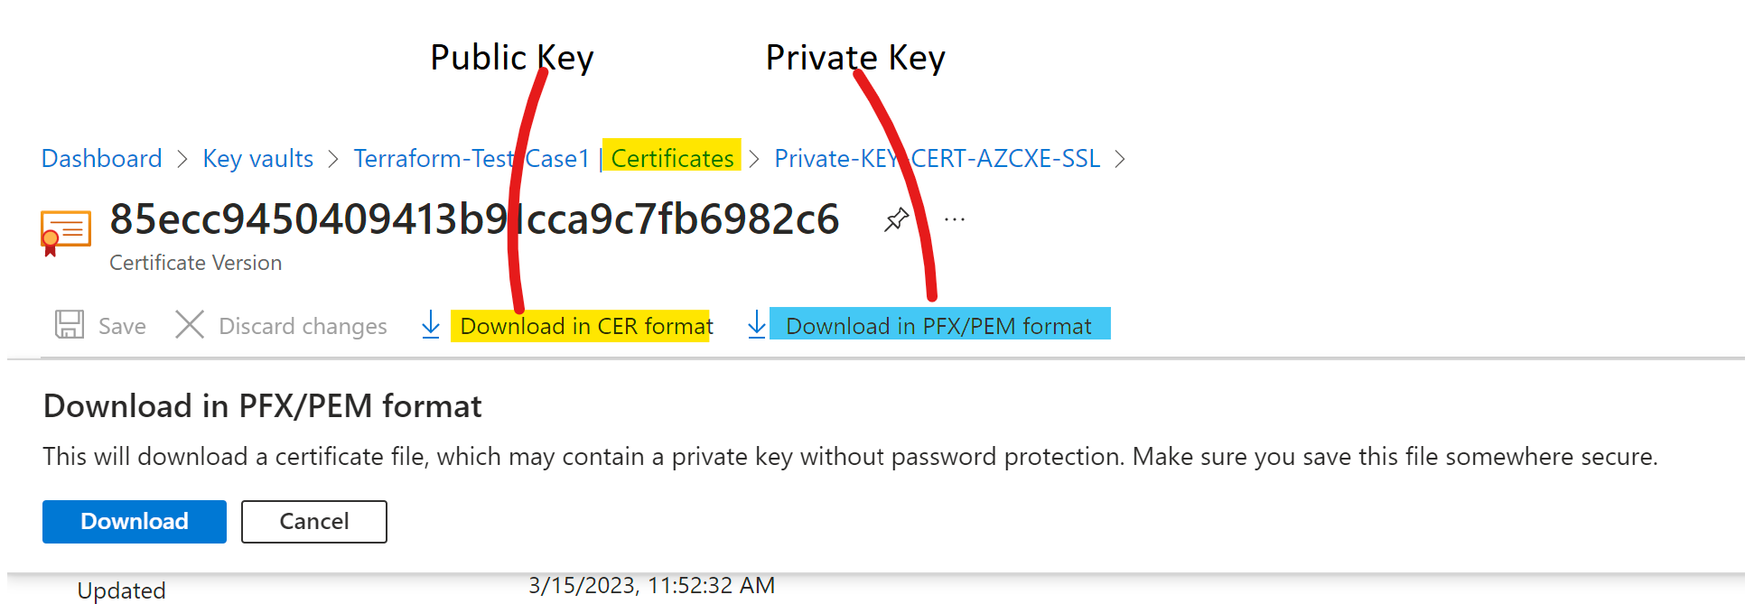Click the blue Download button

point(134,522)
